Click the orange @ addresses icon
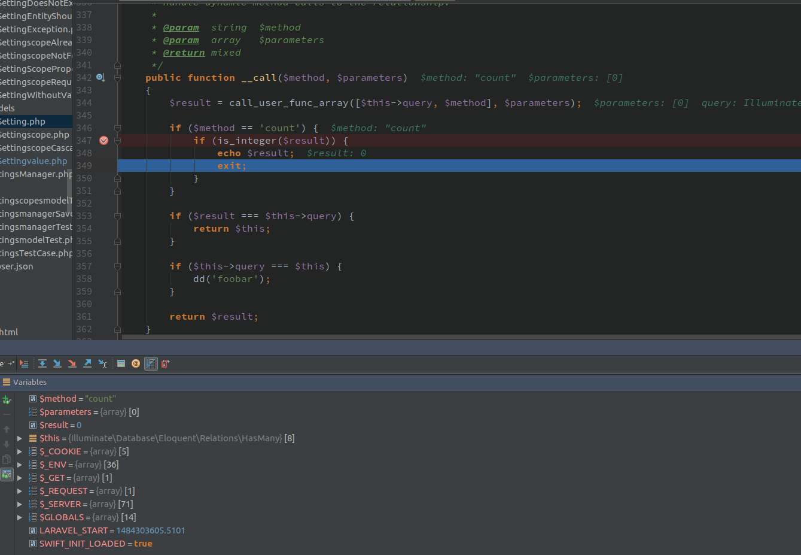This screenshot has width=801, height=555. 136,363
